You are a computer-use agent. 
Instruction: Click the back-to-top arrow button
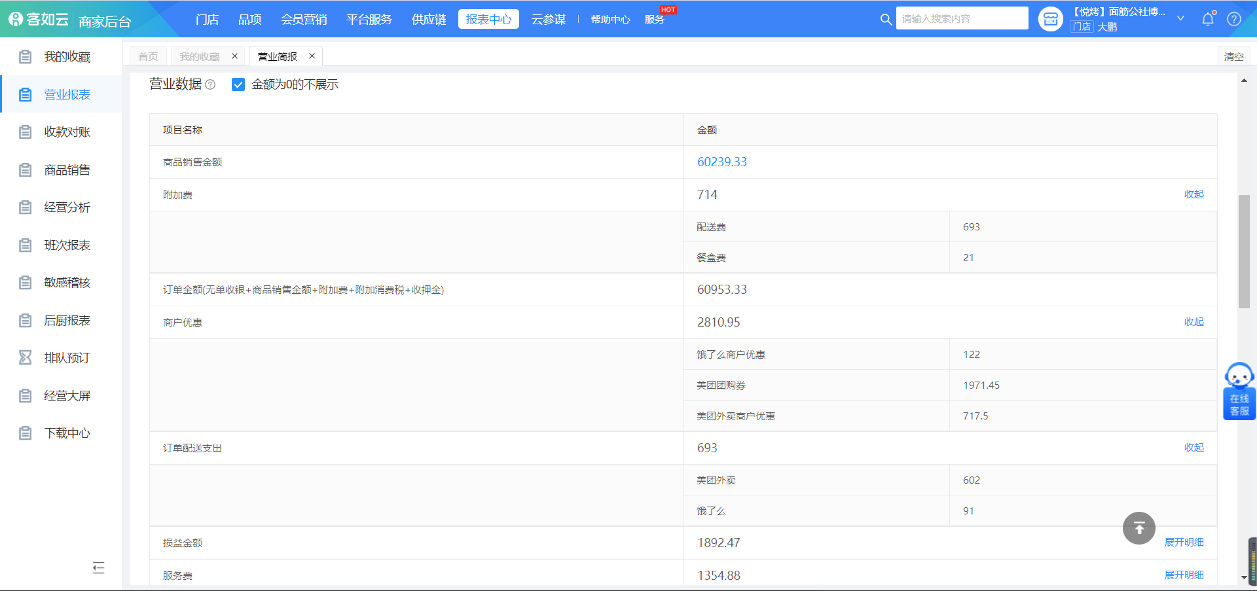(1139, 528)
